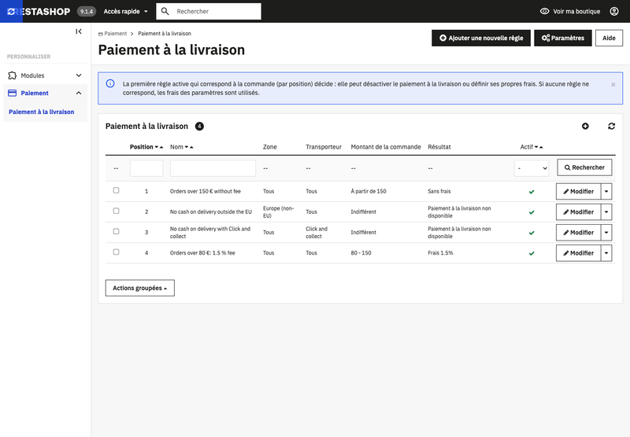This screenshot has height=437, width=630.
Task: Focus the Nom filter input
Action: 213,168
